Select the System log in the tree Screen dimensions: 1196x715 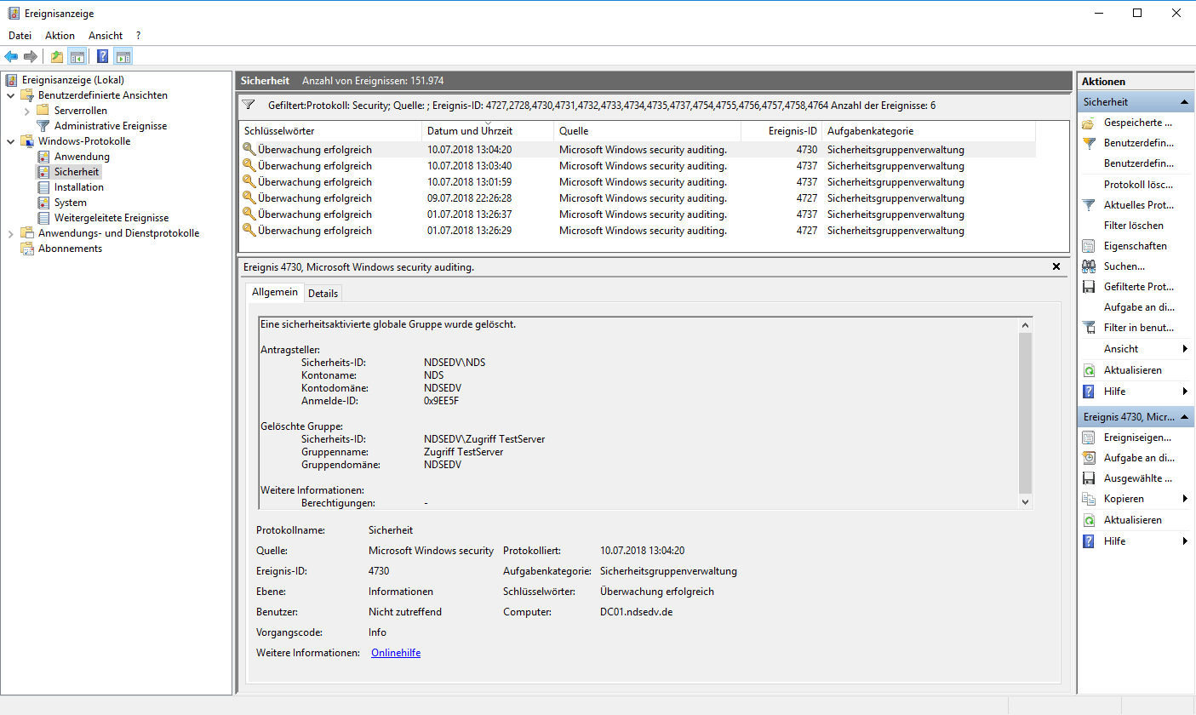[x=70, y=203]
